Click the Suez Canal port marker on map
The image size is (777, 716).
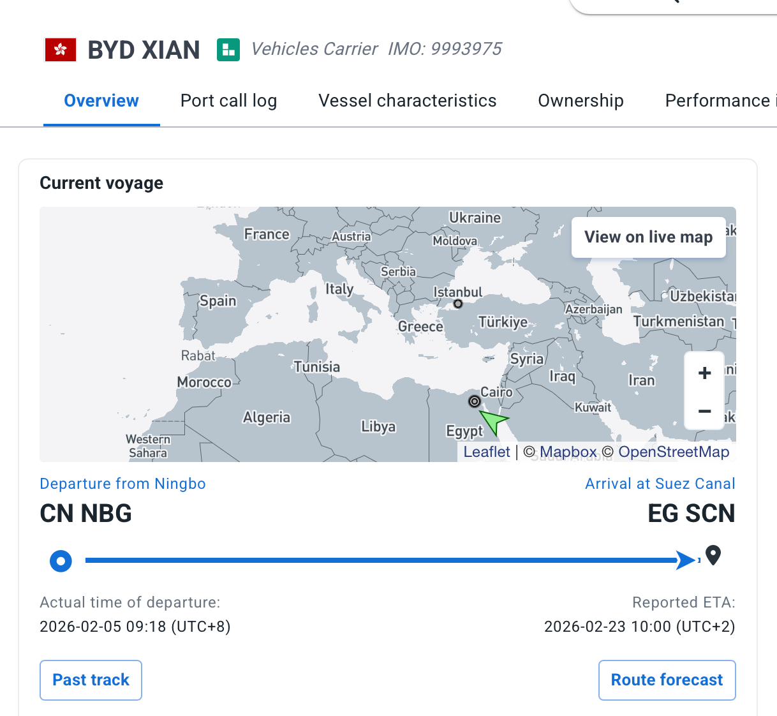(x=475, y=401)
